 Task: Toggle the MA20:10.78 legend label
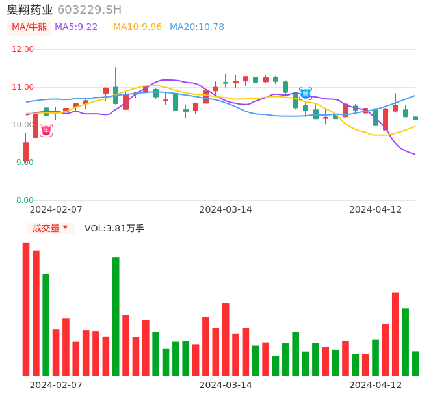(196, 27)
